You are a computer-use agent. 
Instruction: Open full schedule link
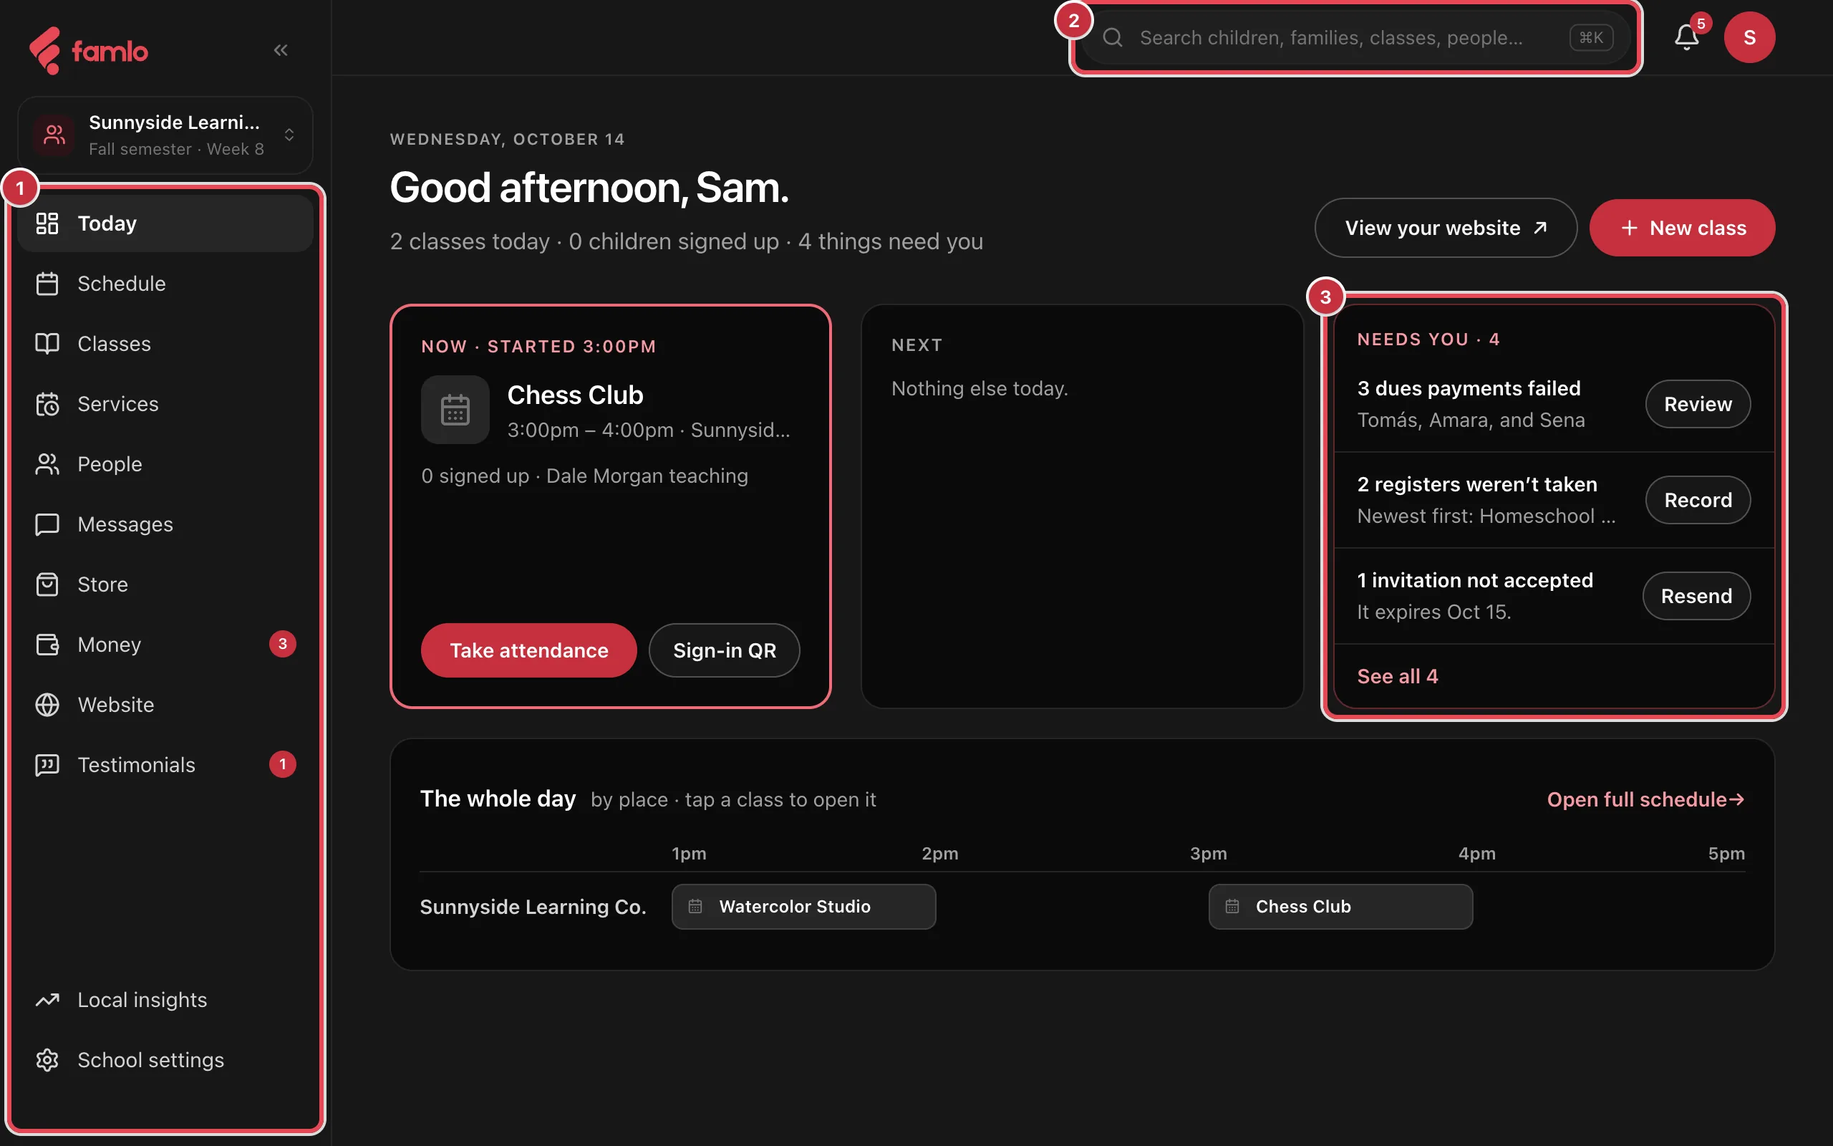pos(1645,799)
